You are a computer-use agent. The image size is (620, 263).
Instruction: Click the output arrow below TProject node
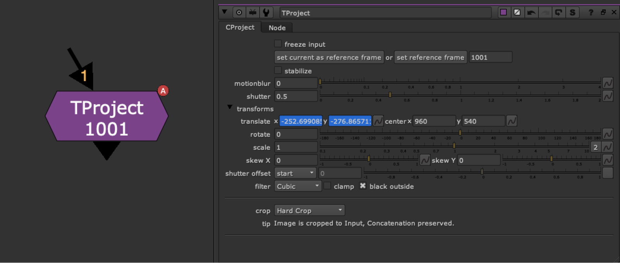[107, 150]
